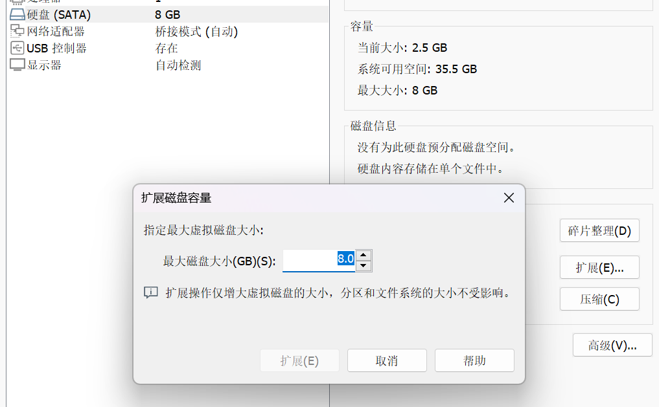
Task: Click the display monitor icon
Action: tap(17, 65)
